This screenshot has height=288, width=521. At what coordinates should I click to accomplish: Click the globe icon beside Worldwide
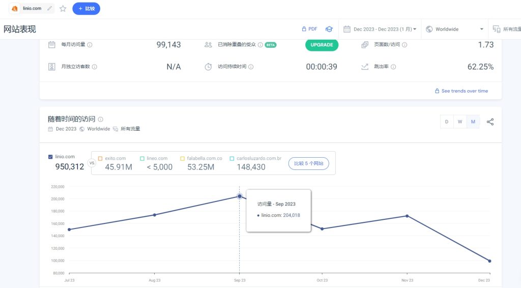(429, 29)
